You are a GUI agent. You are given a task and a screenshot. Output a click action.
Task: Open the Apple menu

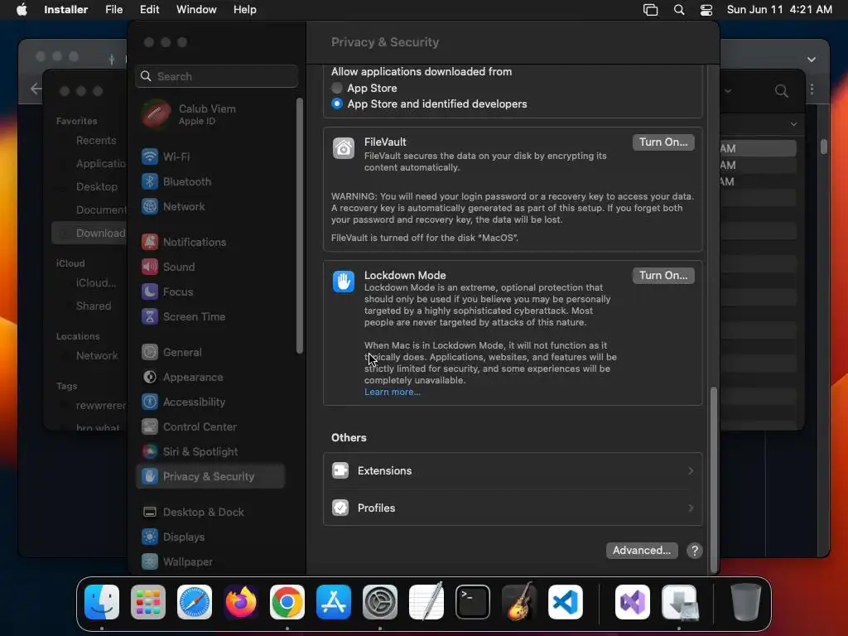(22, 10)
